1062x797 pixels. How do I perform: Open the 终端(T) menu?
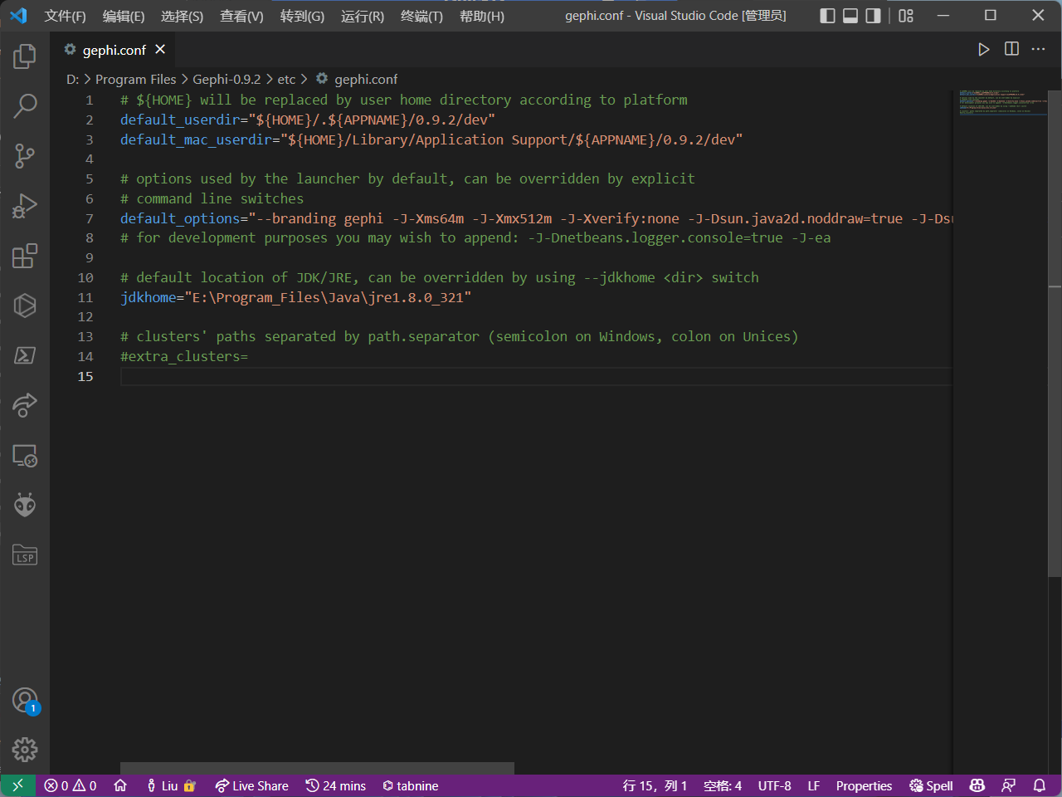coord(421,16)
